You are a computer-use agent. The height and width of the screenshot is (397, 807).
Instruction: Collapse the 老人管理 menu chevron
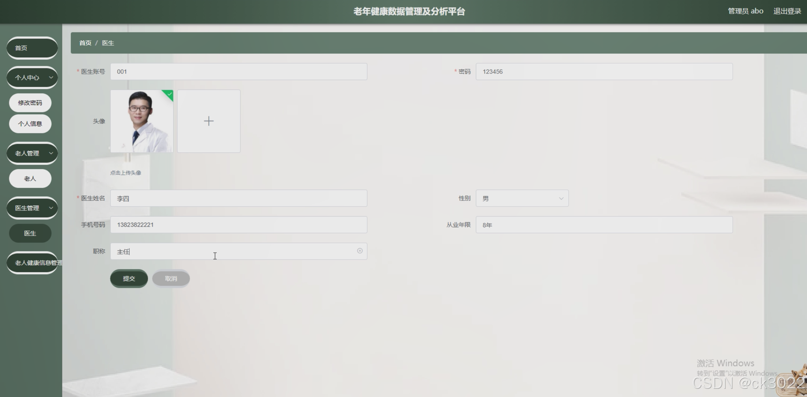51,153
